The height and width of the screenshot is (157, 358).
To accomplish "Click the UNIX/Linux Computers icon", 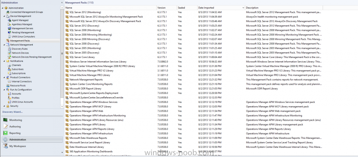I will click(x=10, y=37).
